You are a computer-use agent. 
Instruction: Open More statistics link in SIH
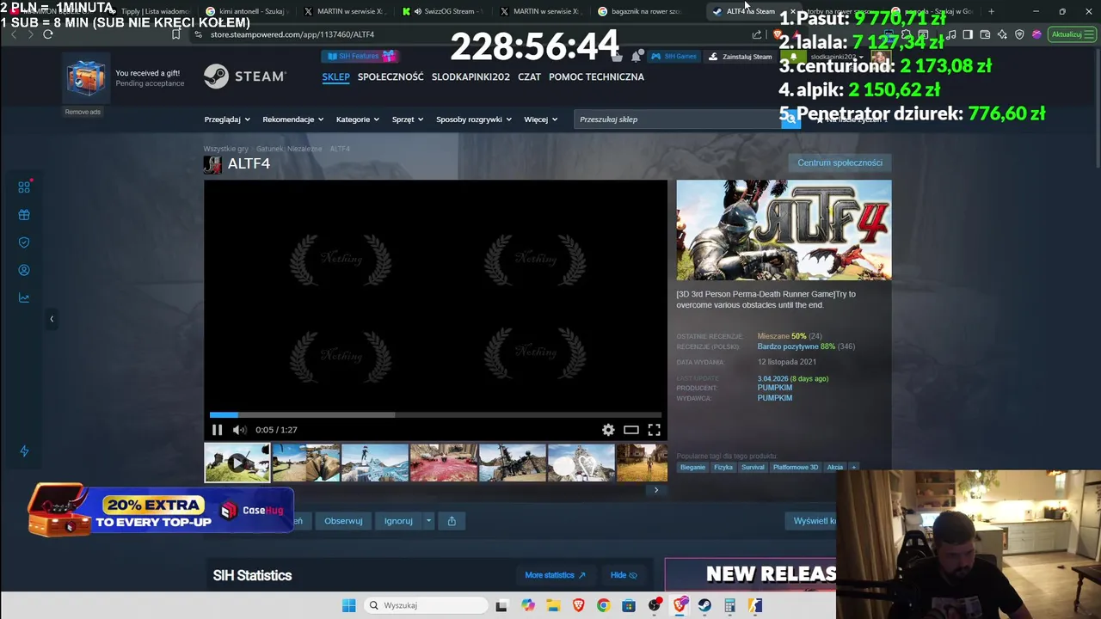(555, 575)
